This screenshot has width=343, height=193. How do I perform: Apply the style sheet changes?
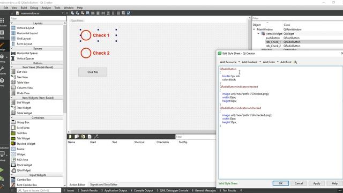point(317,183)
